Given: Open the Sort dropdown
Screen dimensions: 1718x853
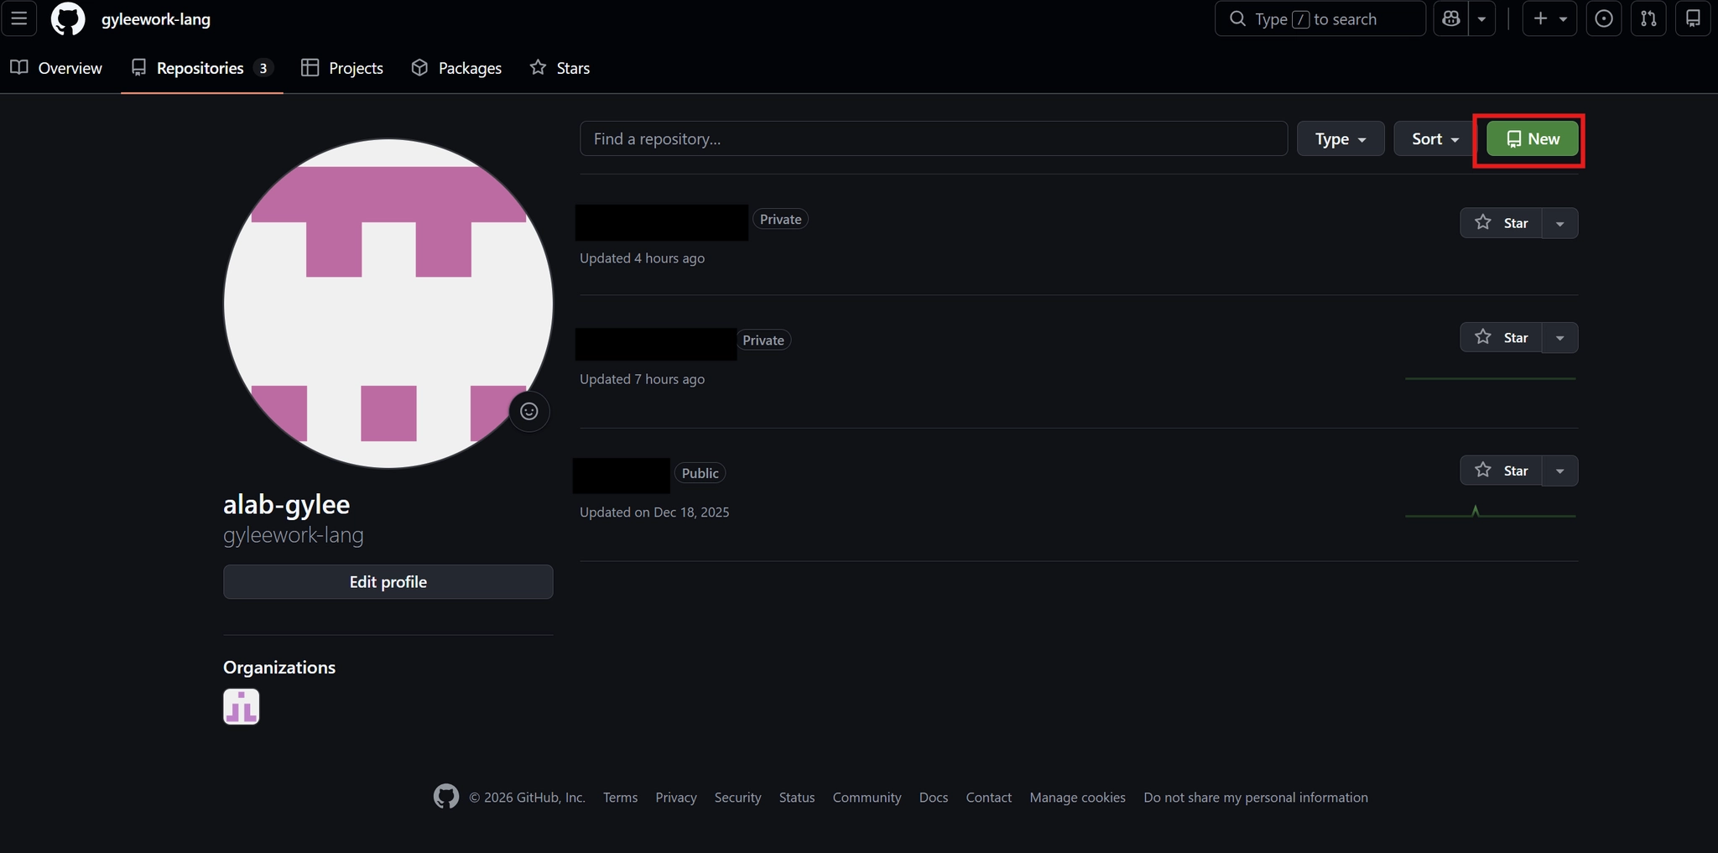Looking at the screenshot, I should point(1435,138).
